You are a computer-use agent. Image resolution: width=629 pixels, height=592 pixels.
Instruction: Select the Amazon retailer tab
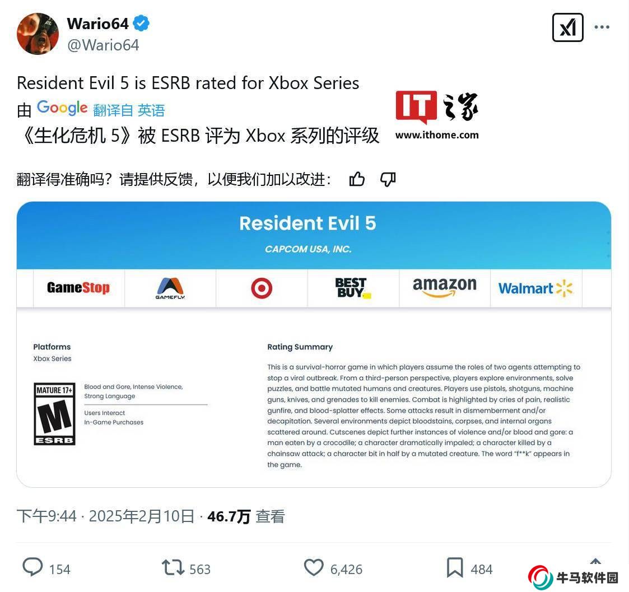pyautogui.click(x=445, y=288)
